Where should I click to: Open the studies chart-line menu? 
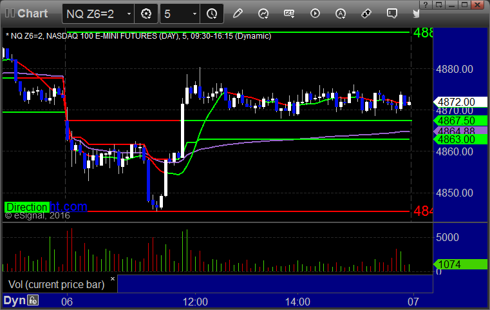263,14
